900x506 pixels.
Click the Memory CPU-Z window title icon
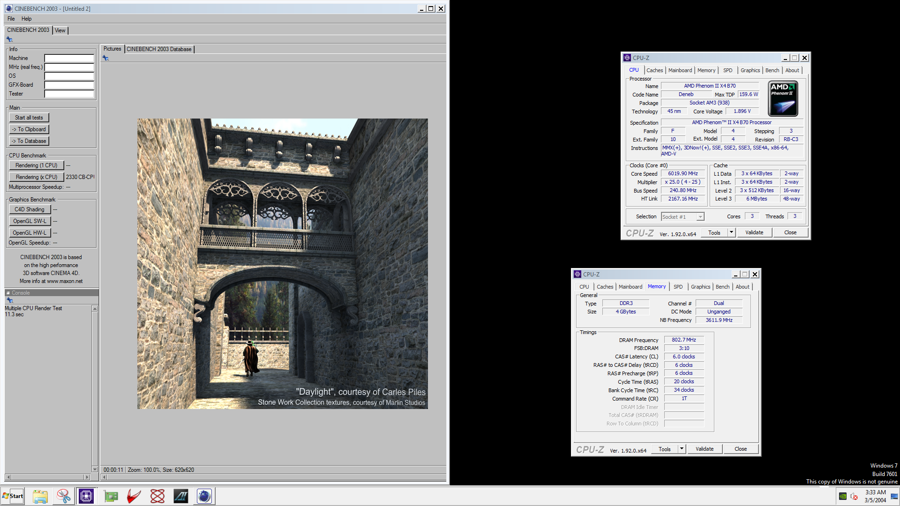(577, 274)
